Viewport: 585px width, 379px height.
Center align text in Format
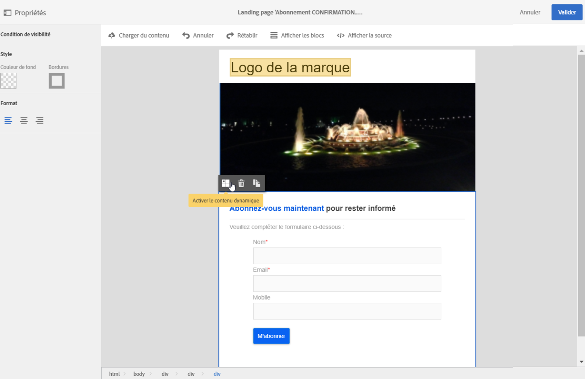pyautogui.click(x=24, y=120)
